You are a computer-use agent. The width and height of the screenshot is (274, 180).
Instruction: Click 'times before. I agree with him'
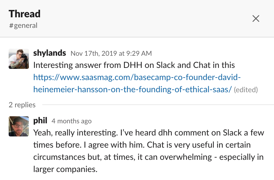(89, 145)
